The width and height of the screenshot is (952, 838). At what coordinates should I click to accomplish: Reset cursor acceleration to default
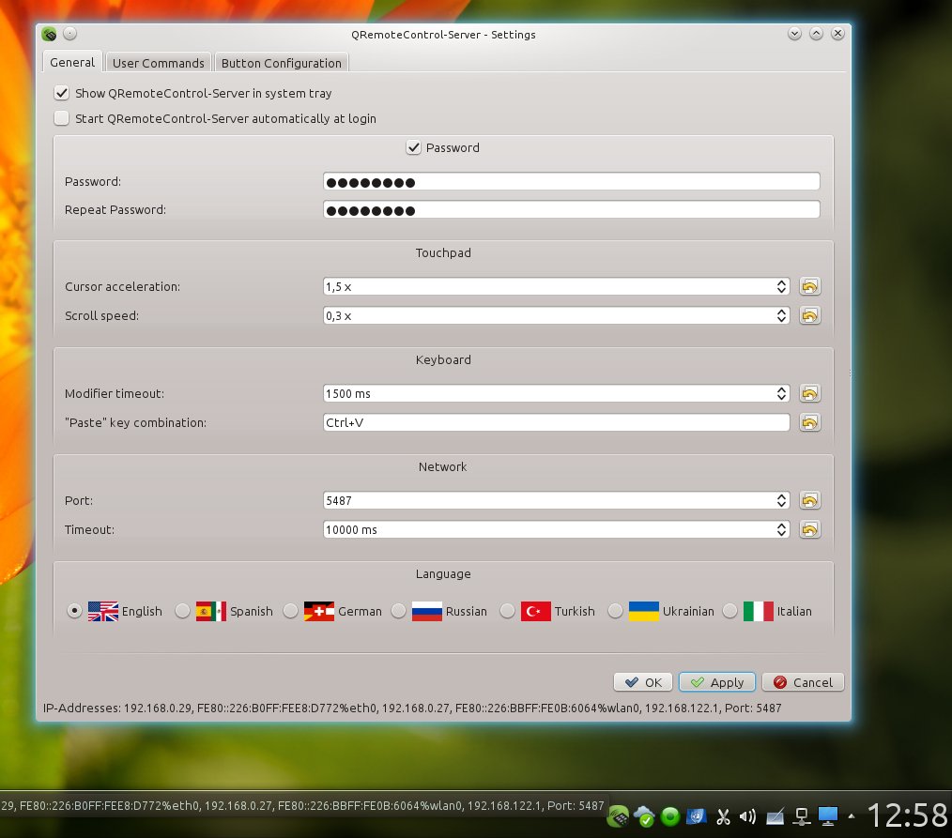[x=810, y=286]
